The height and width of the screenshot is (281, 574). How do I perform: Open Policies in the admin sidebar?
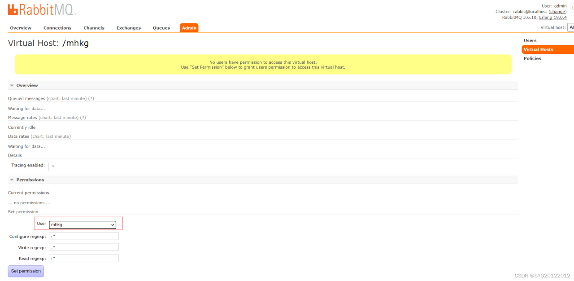(532, 58)
